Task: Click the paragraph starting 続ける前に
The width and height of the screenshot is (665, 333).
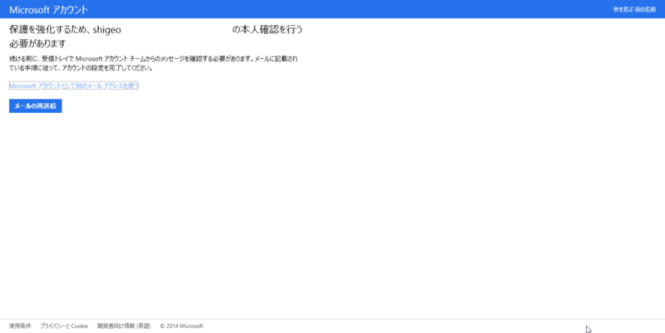Action: (154, 64)
